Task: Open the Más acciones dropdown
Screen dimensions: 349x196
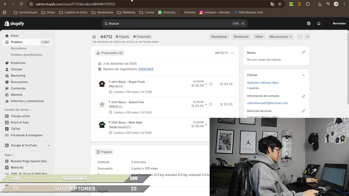Action: 281,37
